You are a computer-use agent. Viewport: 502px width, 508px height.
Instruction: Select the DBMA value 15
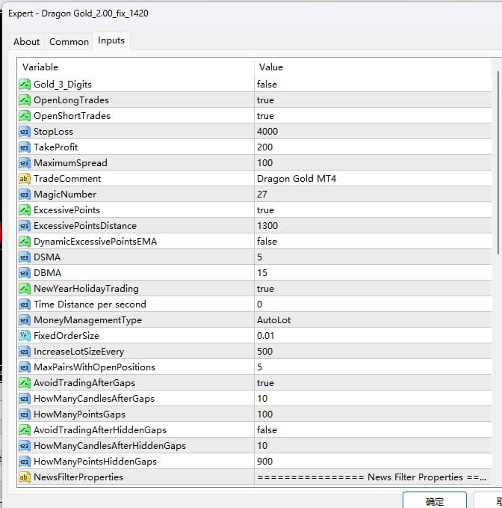(x=262, y=273)
